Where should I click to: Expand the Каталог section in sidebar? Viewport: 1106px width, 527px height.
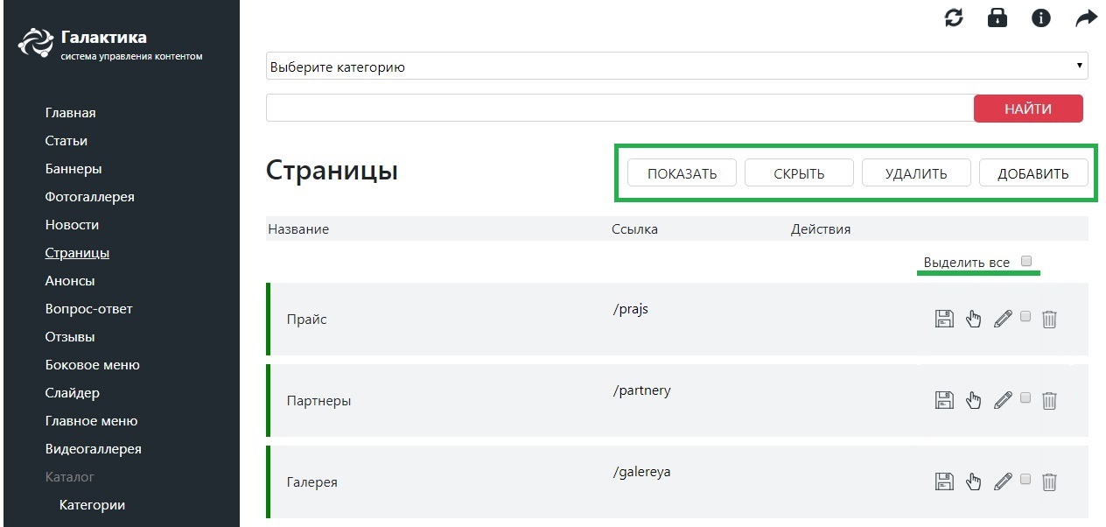70,477
